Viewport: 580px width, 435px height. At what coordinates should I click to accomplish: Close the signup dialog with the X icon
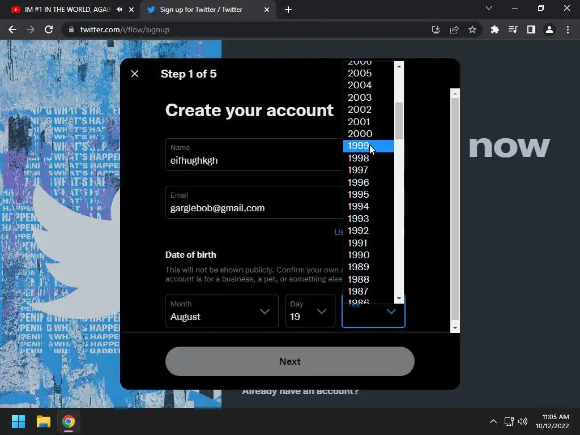click(135, 74)
